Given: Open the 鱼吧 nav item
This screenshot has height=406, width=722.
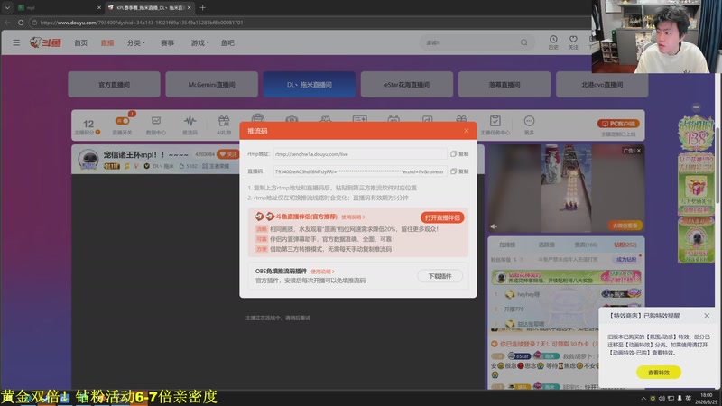Looking at the screenshot, I should 227,42.
